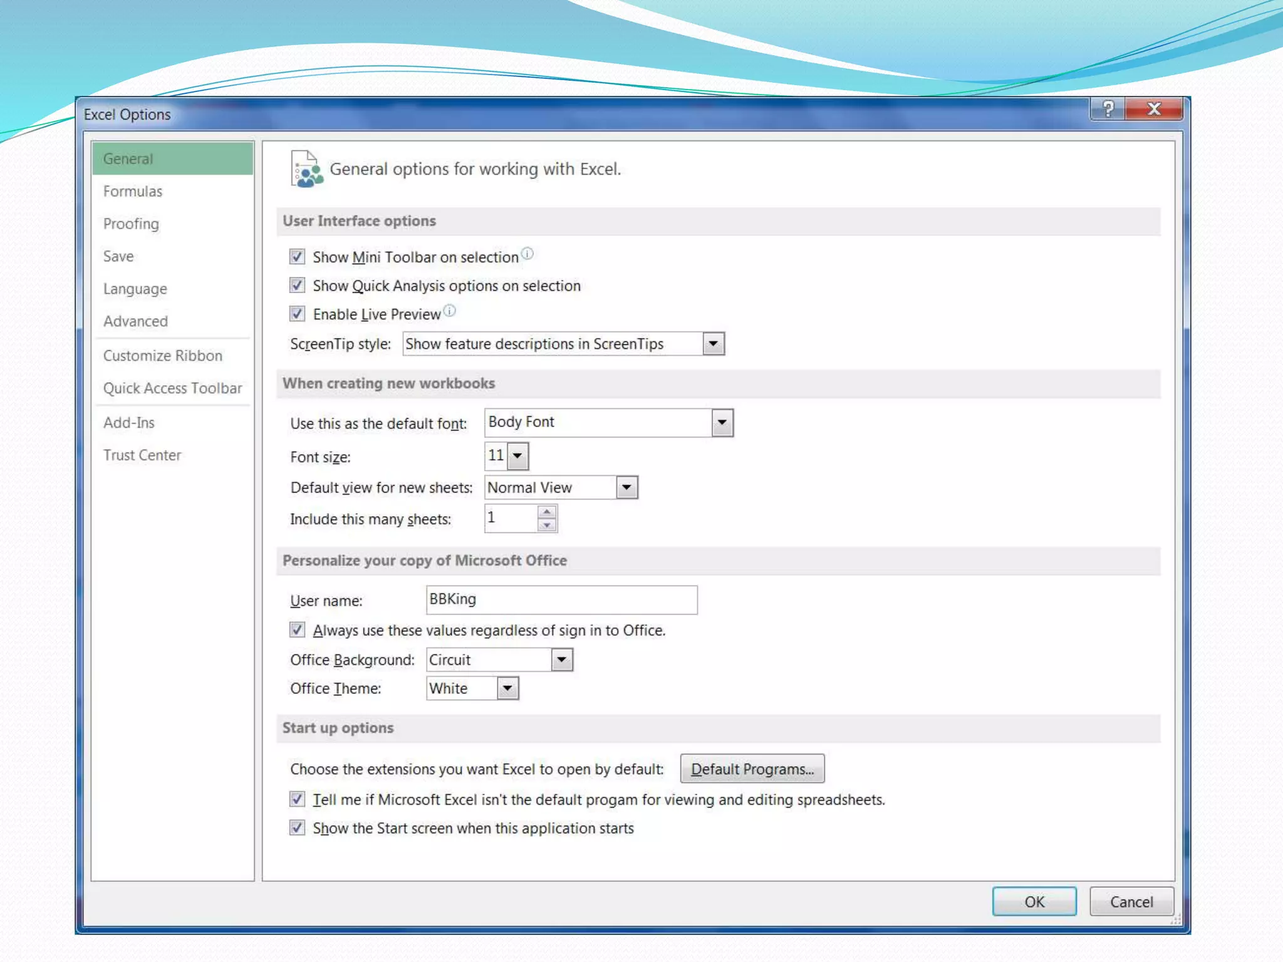Decrease sheet count with down spinner arrow
Image resolution: width=1283 pixels, height=962 pixels.
[547, 525]
